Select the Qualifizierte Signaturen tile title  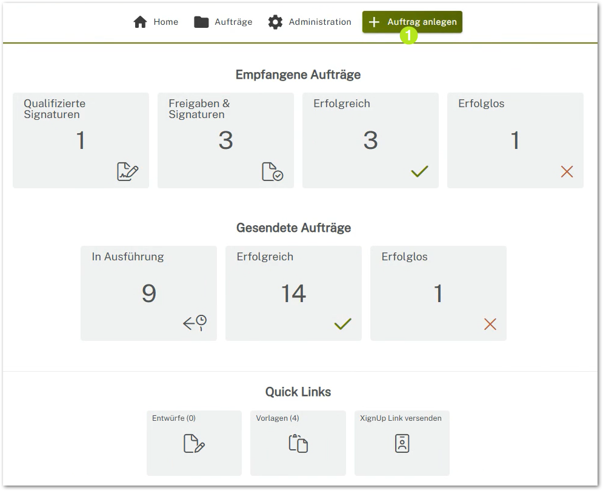click(x=55, y=109)
